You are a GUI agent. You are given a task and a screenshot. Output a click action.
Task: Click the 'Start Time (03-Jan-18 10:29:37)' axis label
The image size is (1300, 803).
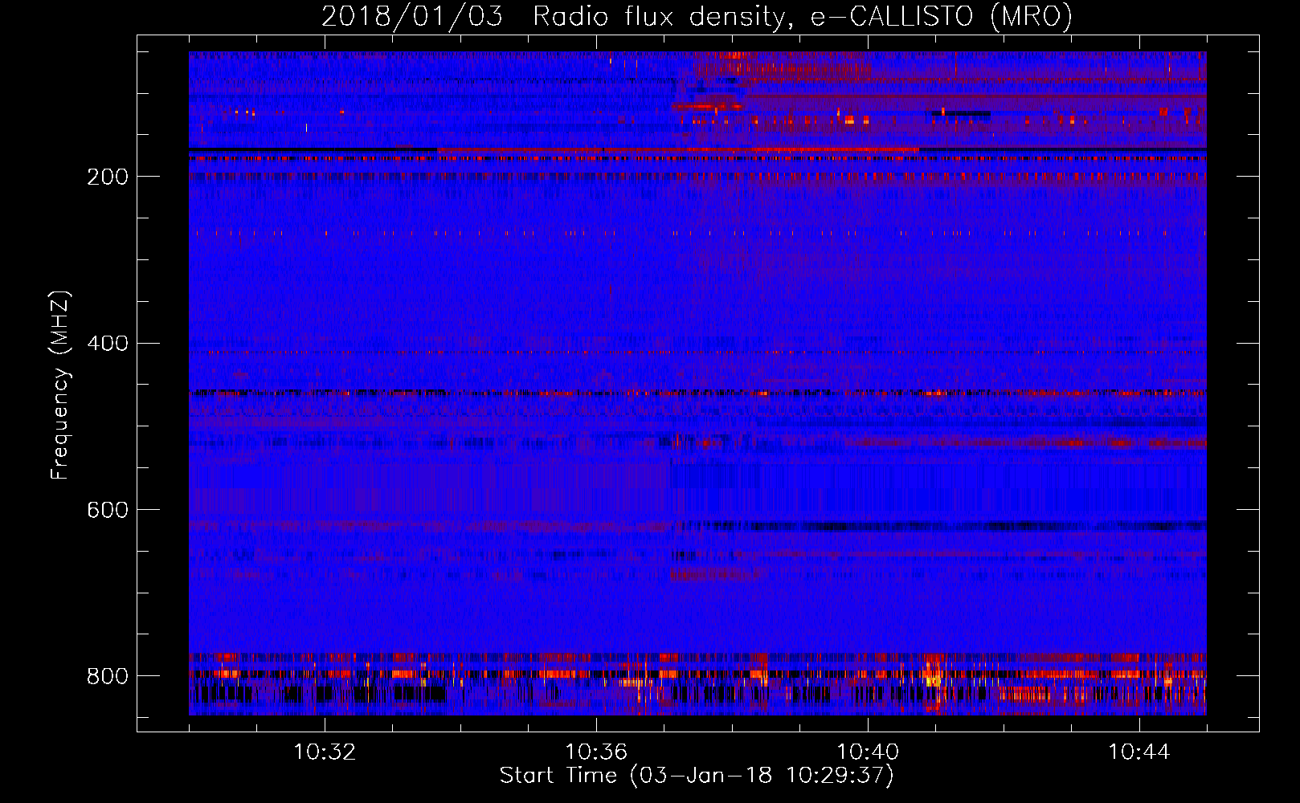pos(697,776)
